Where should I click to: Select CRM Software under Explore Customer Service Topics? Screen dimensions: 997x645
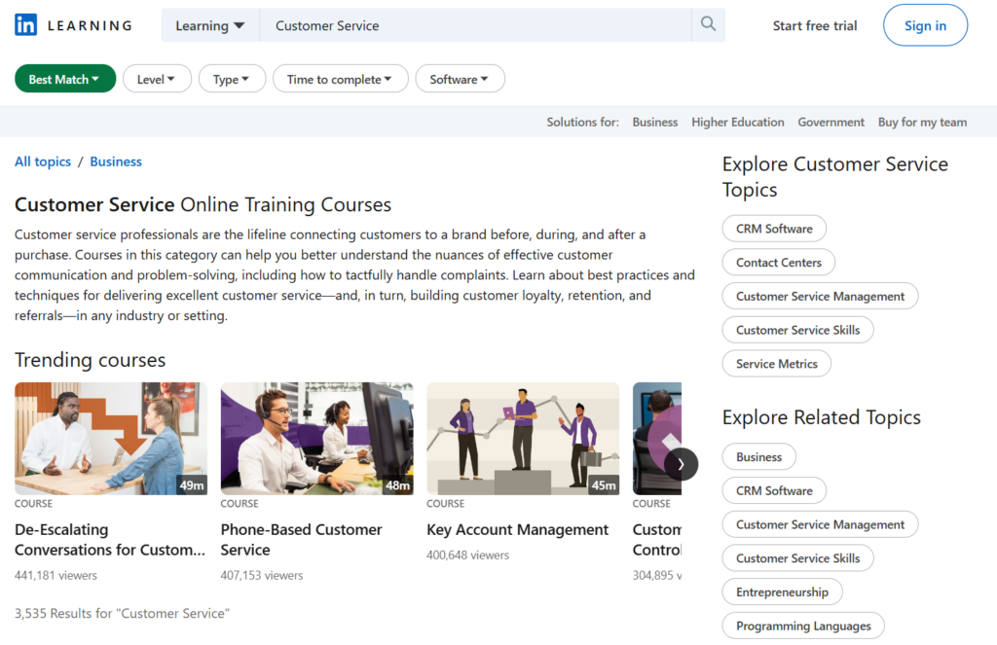(x=774, y=229)
